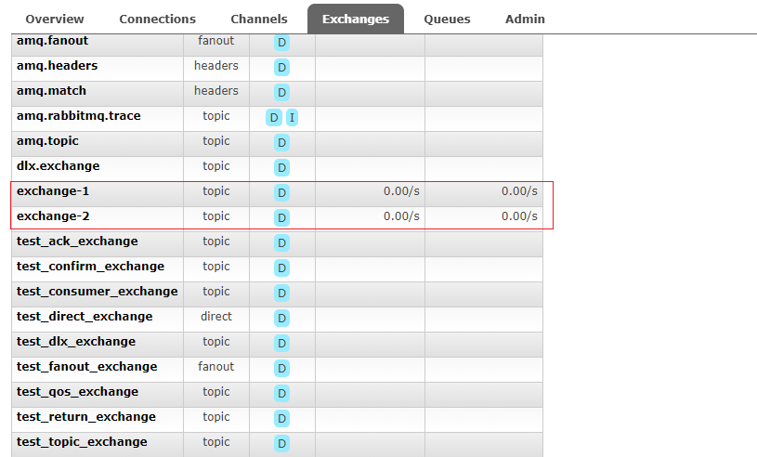Screen dimensions: 757x457
Task: Open the Connections tab
Action: pos(157,19)
